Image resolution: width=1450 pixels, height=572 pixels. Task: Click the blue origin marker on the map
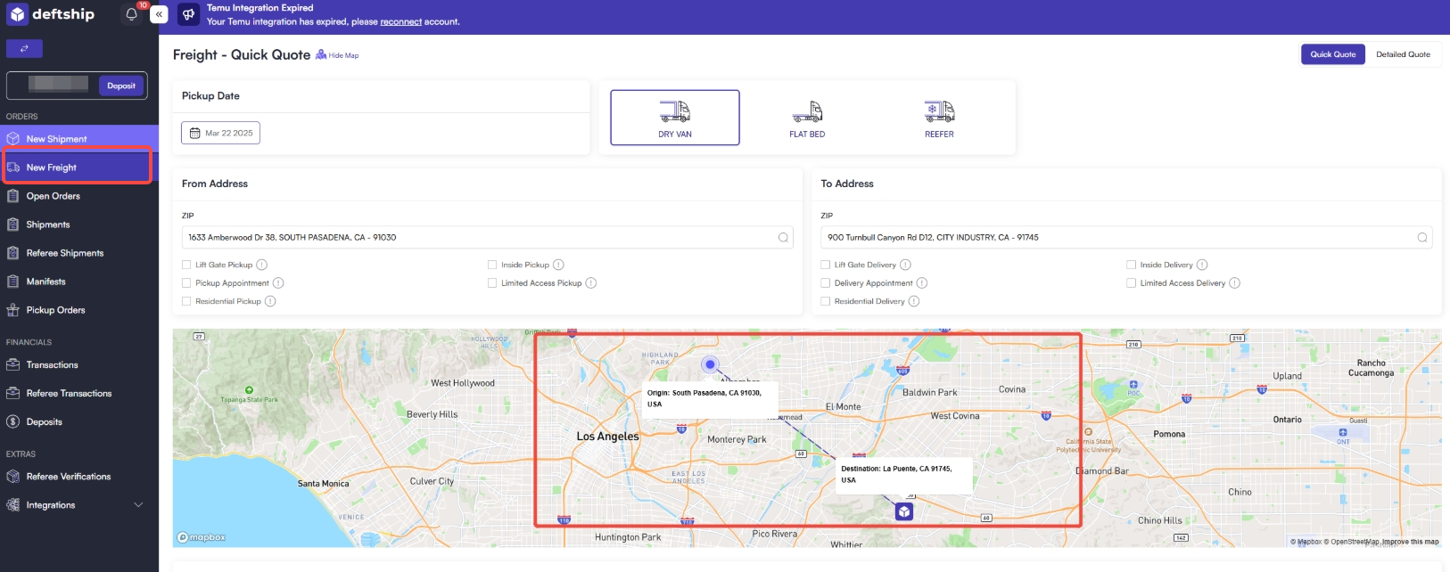pyautogui.click(x=710, y=364)
